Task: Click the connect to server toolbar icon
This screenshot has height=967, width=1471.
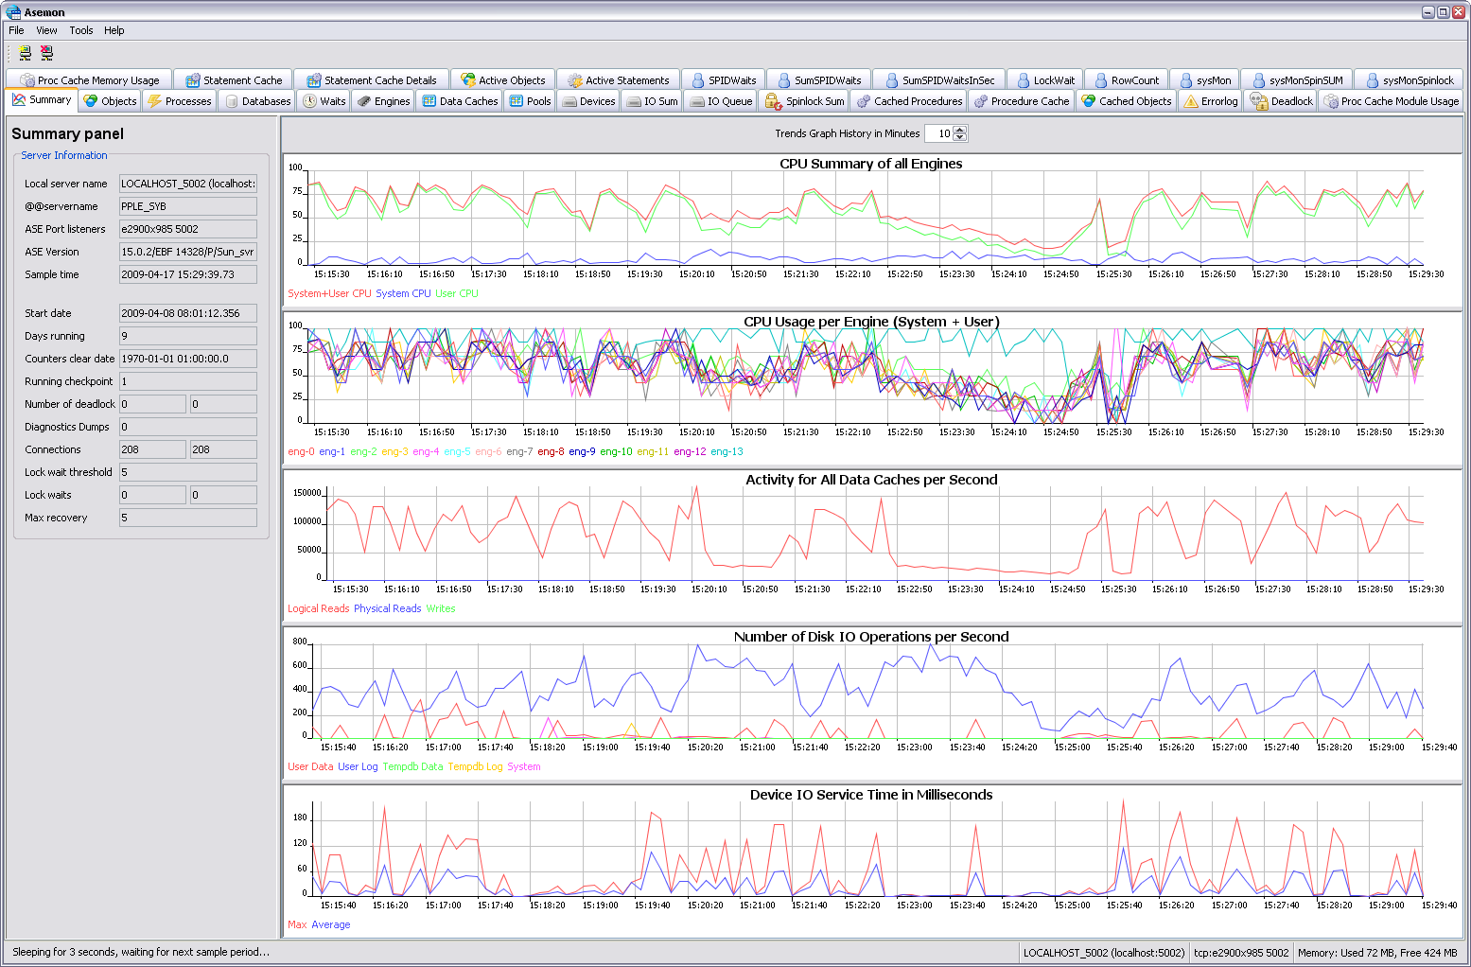Action: coord(25,53)
